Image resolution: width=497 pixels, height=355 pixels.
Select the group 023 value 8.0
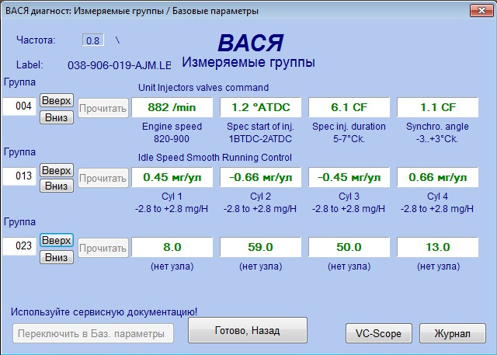[172, 247]
